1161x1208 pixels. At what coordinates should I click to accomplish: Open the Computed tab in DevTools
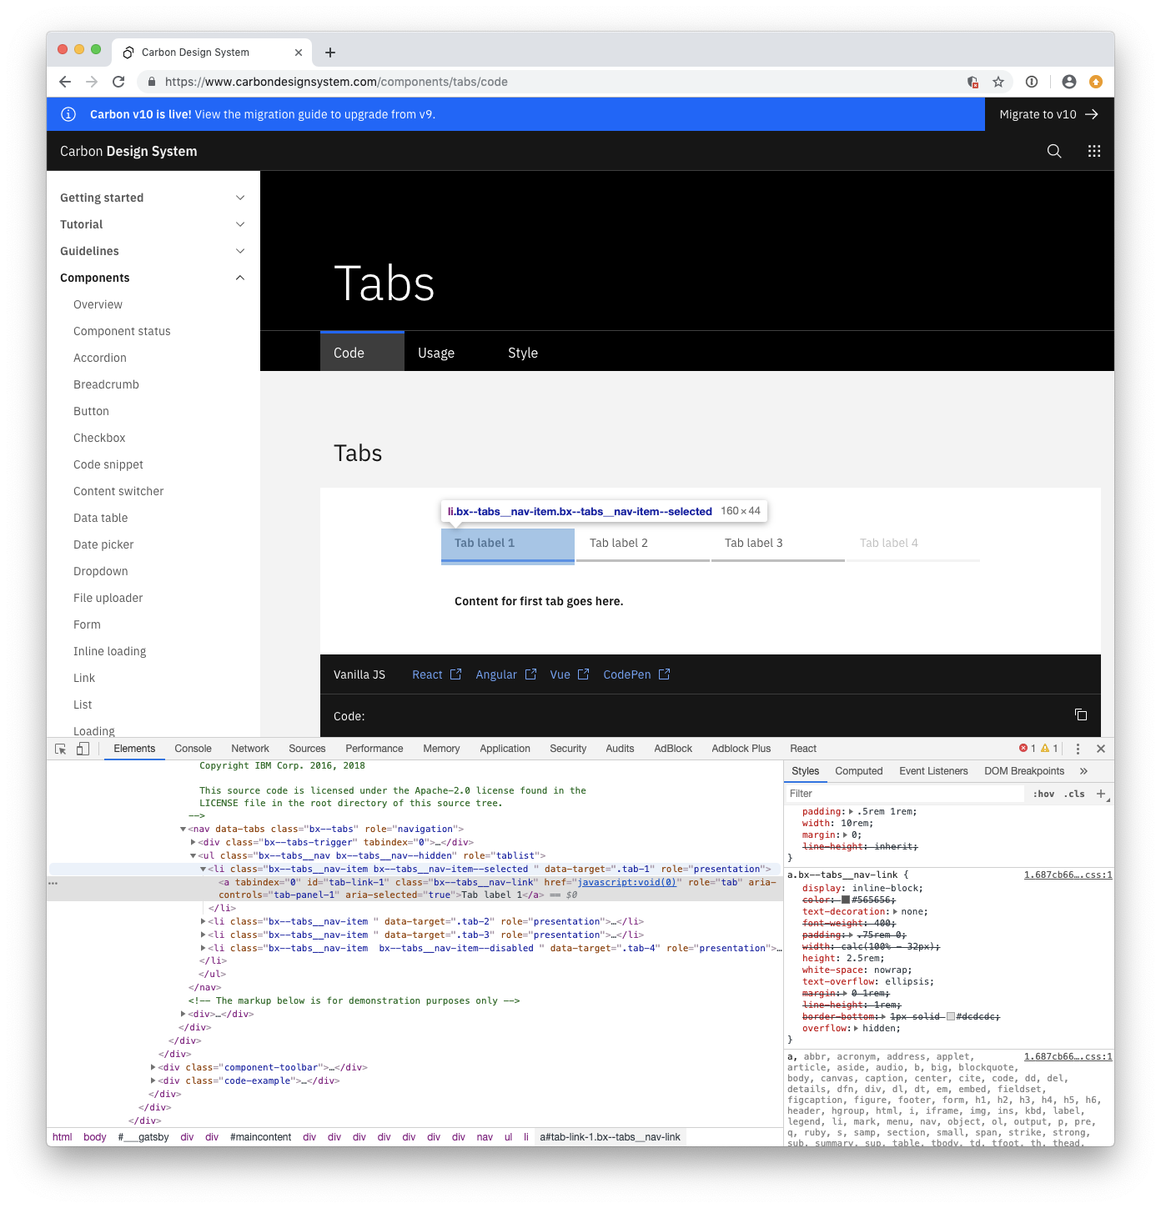click(858, 770)
